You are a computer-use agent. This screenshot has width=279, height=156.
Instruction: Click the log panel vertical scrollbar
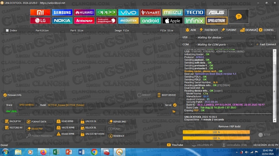(x=275, y=86)
